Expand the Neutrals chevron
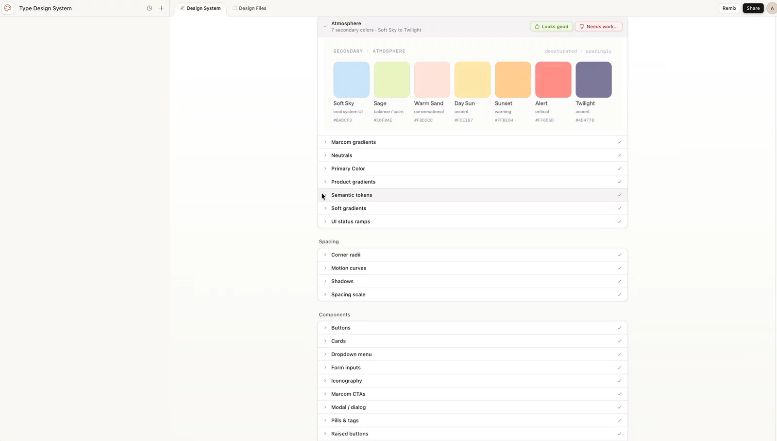 point(325,155)
